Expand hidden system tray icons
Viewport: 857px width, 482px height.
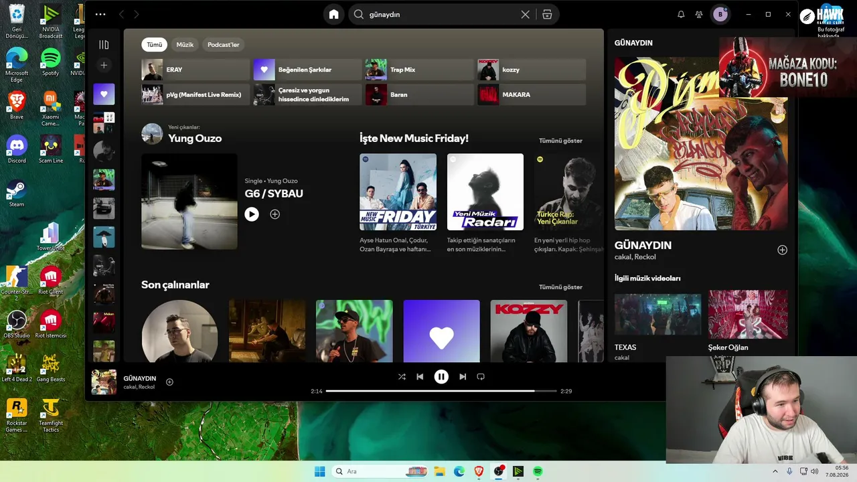coord(775,471)
